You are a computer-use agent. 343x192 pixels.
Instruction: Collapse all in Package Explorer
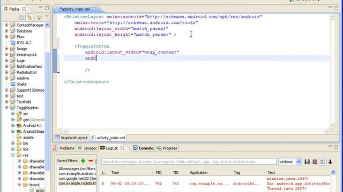(x=21, y=18)
